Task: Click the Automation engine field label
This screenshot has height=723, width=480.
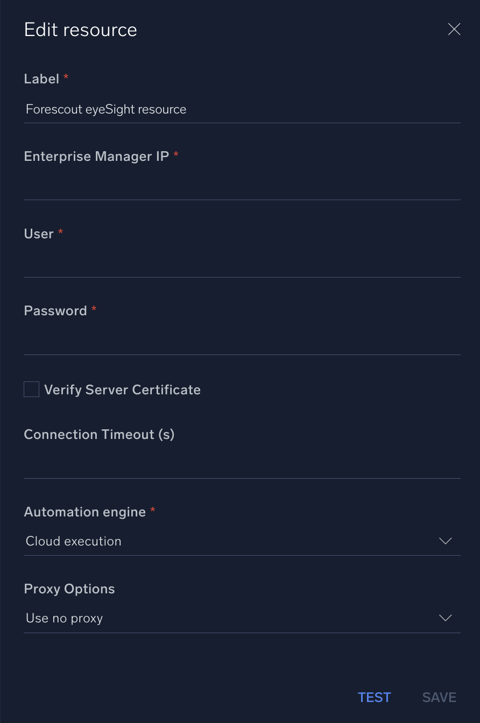Action: pos(85,512)
